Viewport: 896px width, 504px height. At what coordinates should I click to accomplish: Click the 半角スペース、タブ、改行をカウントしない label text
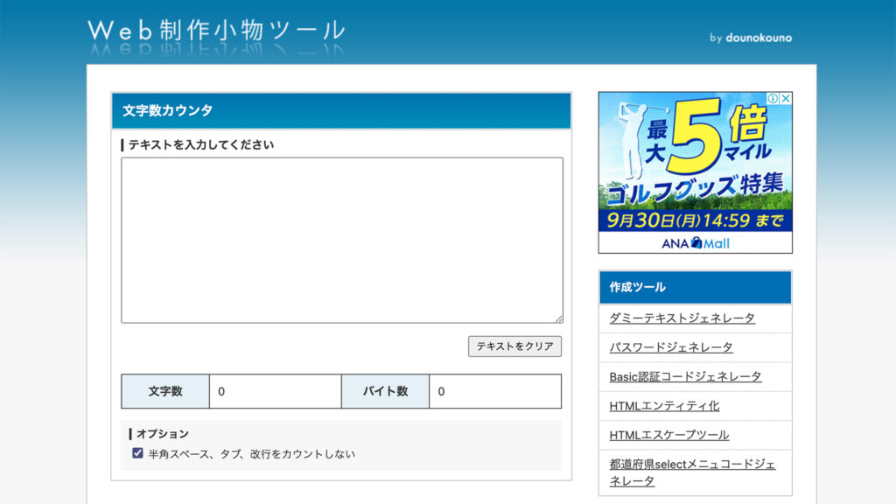251,454
